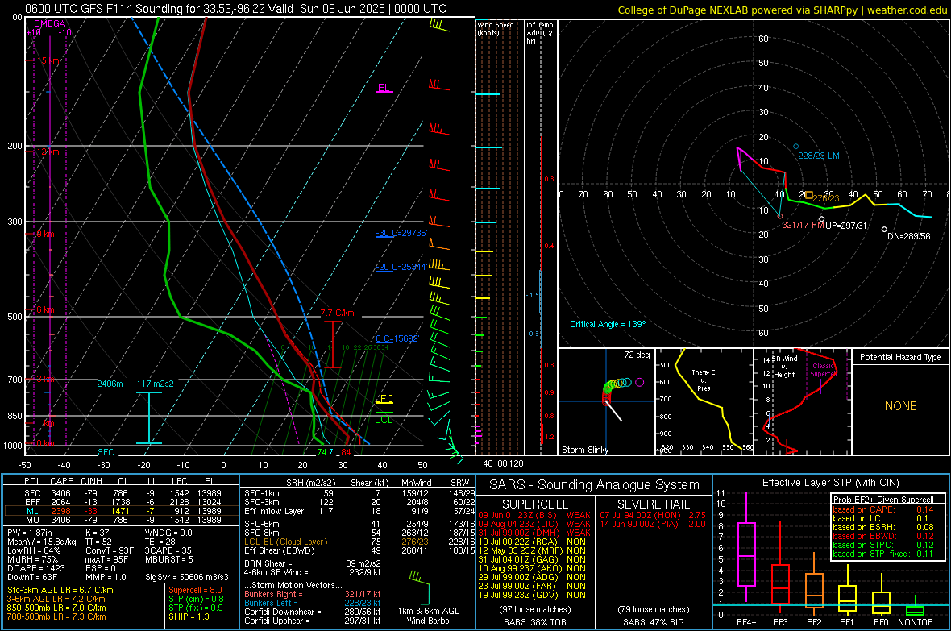Click the Bunkers Left = 228/23 kt line
This screenshot has height=631, width=951.
pyautogui.click(x=313, y=603)
